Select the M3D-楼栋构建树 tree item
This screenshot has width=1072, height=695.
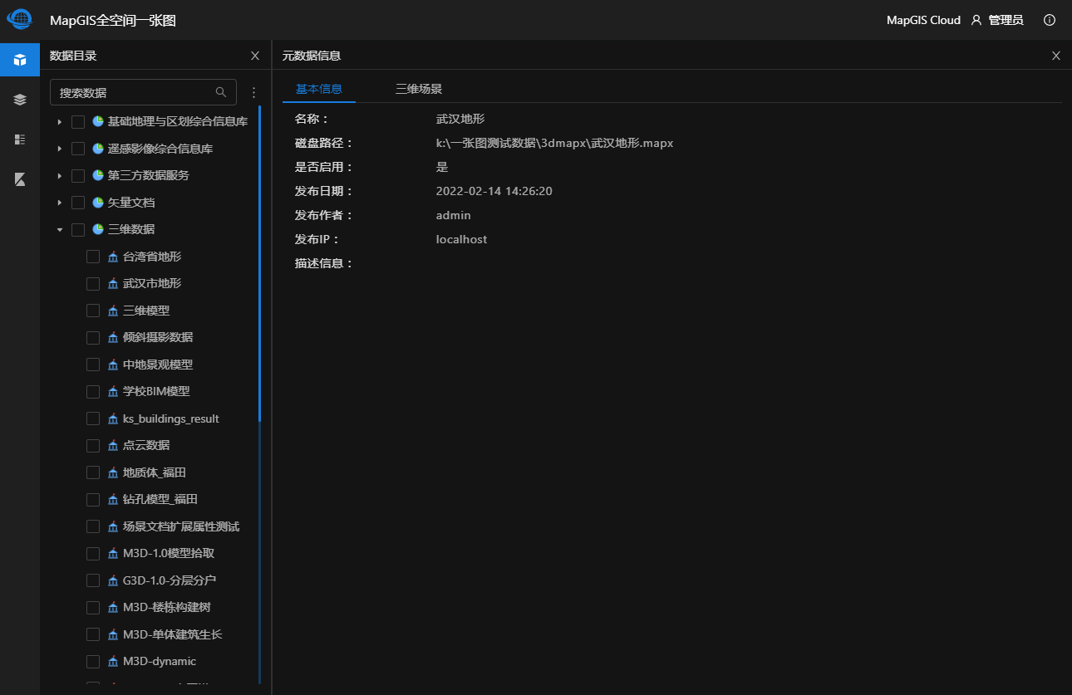pos(166,607)
